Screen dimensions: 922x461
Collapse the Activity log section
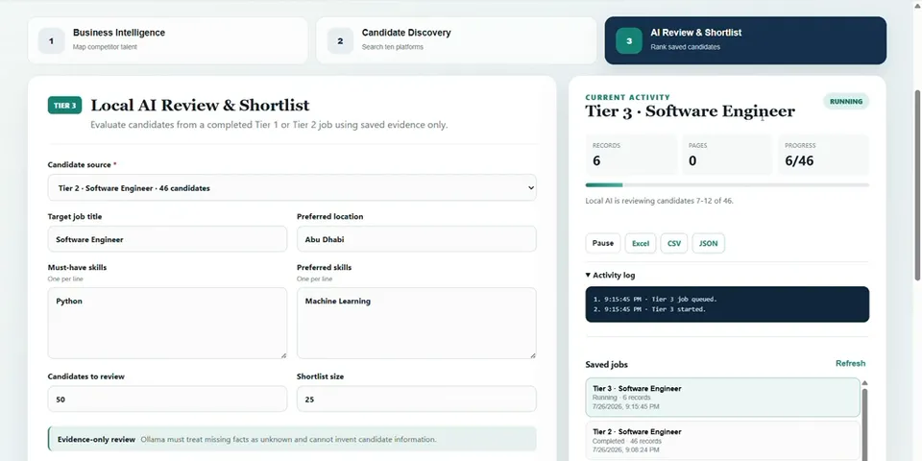point(611,276)
